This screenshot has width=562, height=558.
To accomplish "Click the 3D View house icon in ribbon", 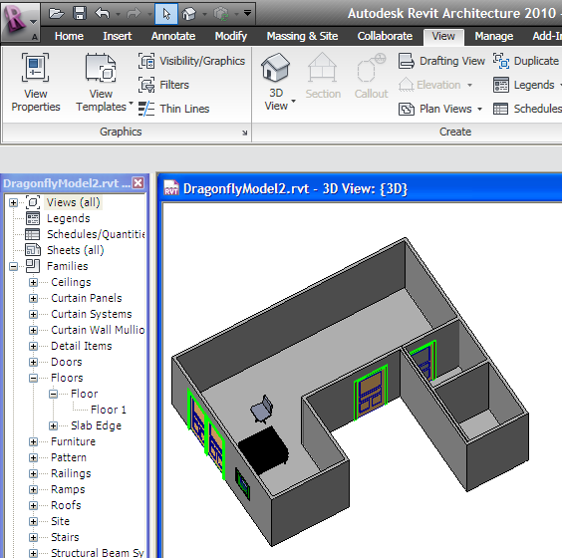I will (275, 68).
